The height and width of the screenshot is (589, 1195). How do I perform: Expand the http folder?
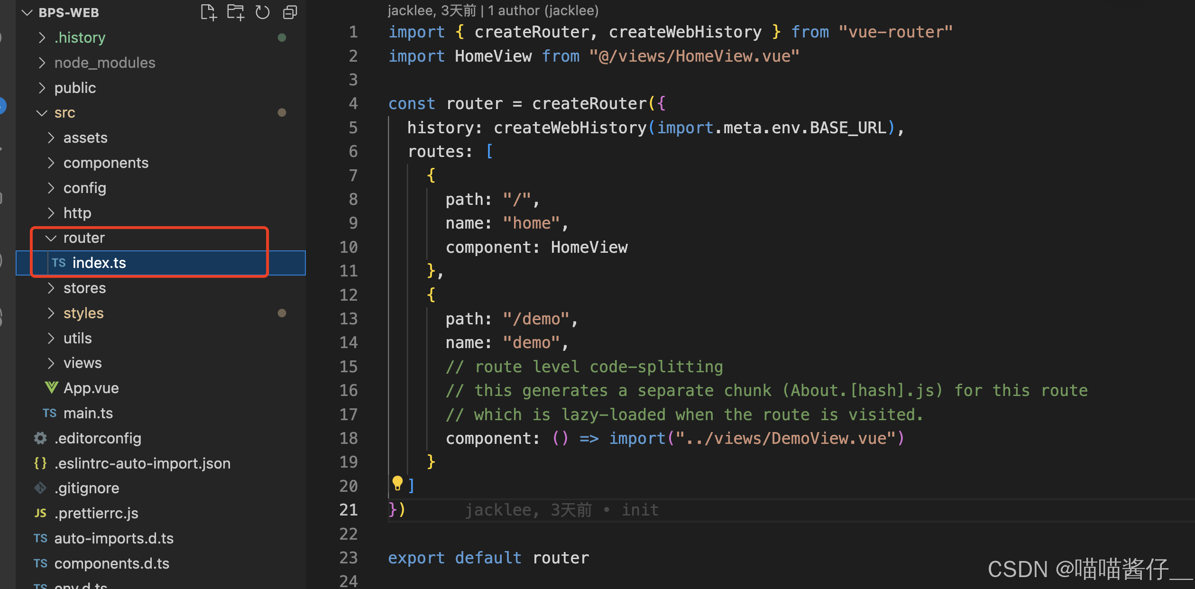tap(51, 213)
